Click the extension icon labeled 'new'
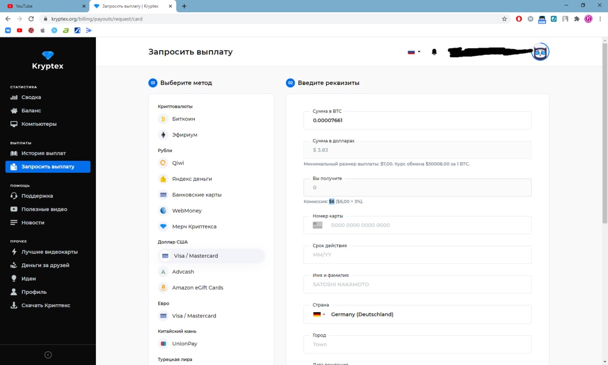Viewport: 608px width, 365px height. pyautogui.click(x=542, y=19)
